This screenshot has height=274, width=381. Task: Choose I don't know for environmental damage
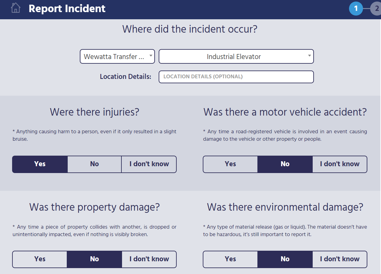pos(340,259)
